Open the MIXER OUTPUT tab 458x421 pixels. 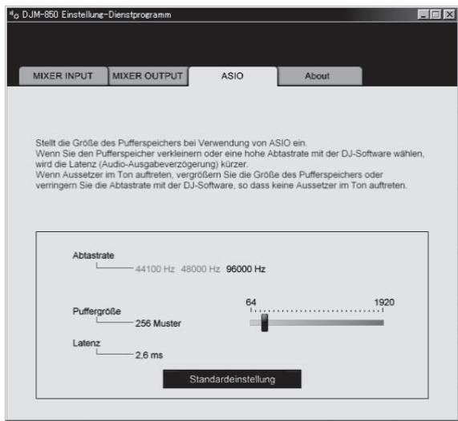[x=148, y=76]
